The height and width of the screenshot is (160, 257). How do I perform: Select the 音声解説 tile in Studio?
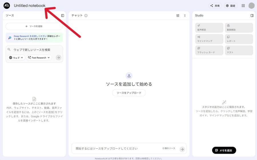209,28
